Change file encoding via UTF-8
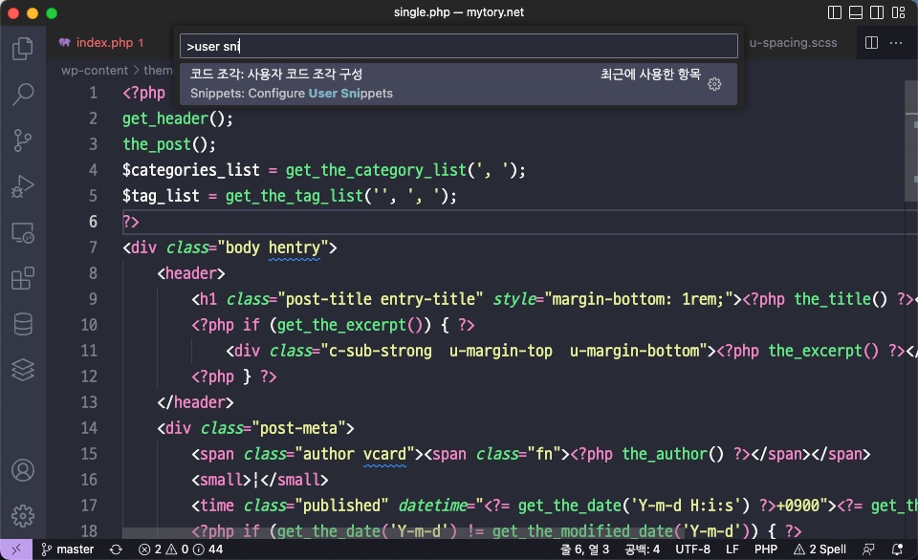This screenshot has height=560, width=918. [x=692, y=549]
